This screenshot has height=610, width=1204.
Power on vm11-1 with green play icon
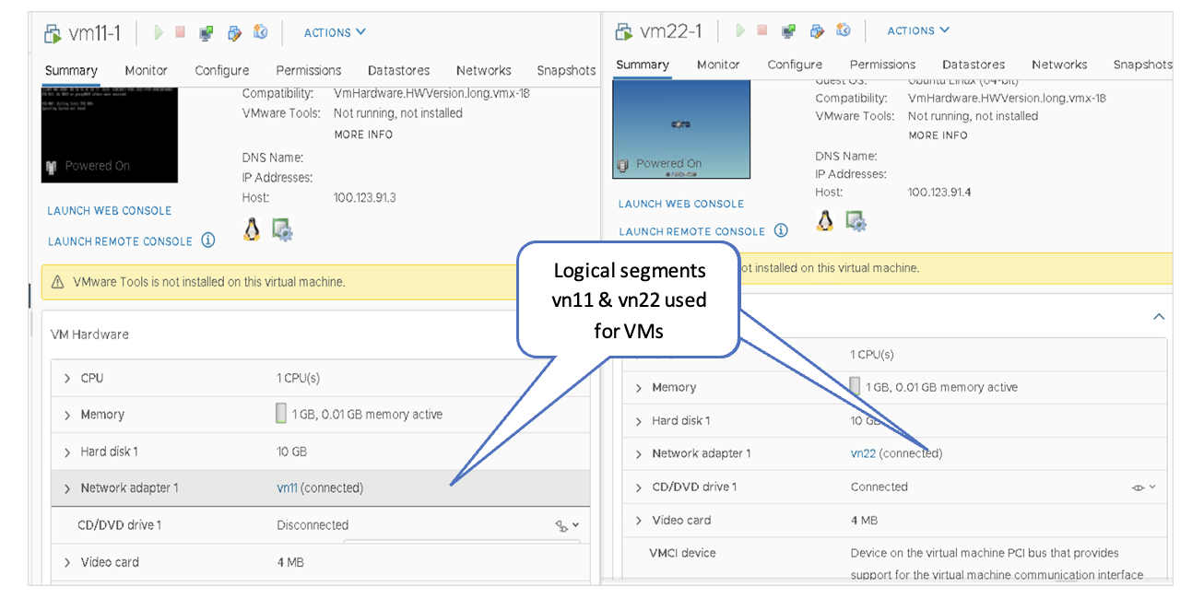[159, 32]
